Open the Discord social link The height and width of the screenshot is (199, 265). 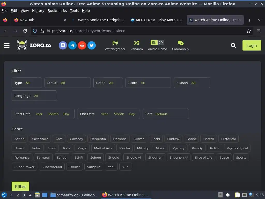(x=63, y=45)
